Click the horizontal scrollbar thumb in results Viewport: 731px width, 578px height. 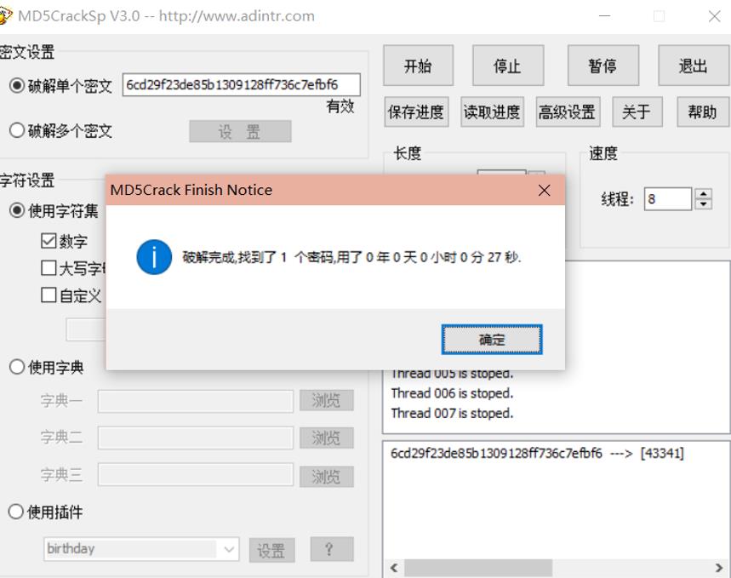[x=478, y=567]
